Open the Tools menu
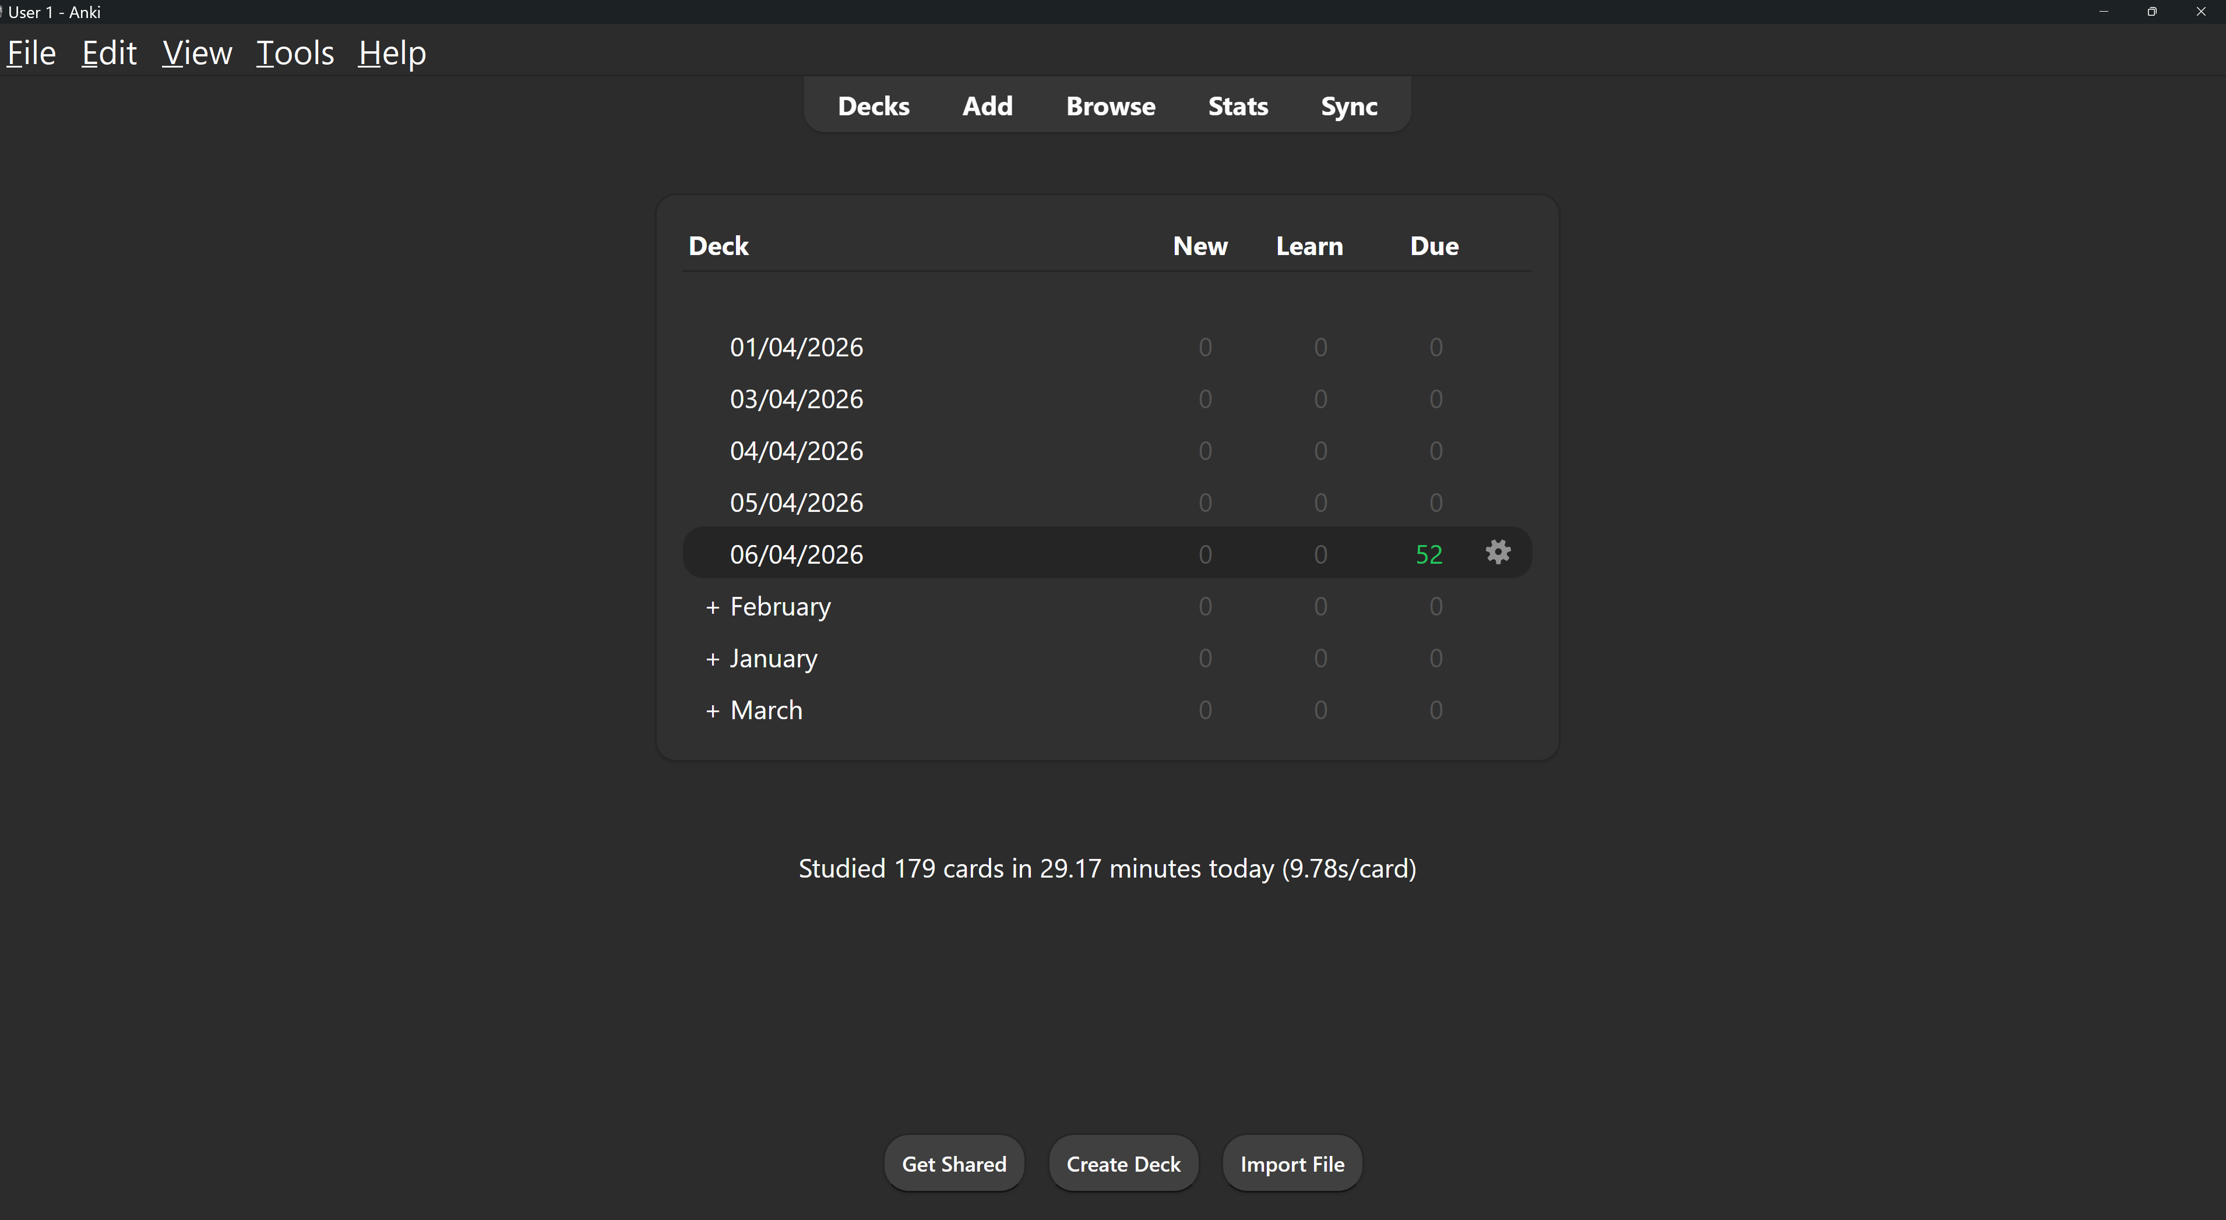 pyautogui.click(x=295, y=54)
